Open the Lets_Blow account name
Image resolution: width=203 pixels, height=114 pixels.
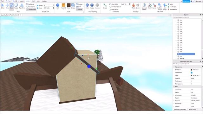[x=199, y=1]
